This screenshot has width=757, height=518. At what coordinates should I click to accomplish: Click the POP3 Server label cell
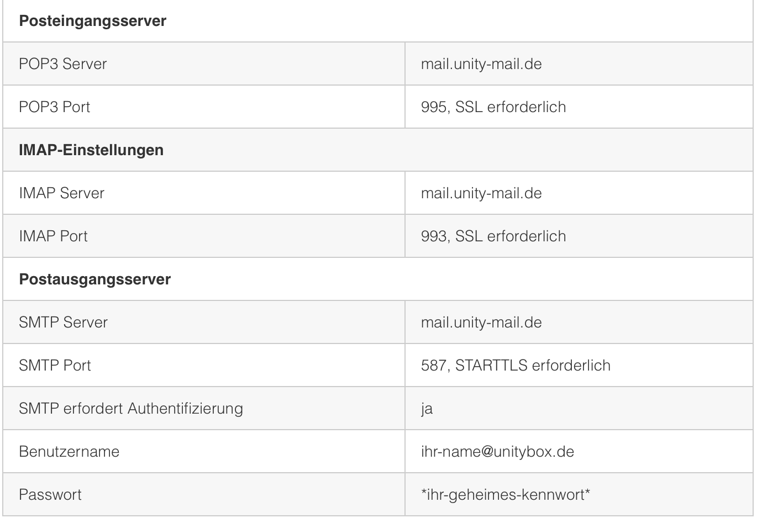pyautogui.click(x=62, y=64)
